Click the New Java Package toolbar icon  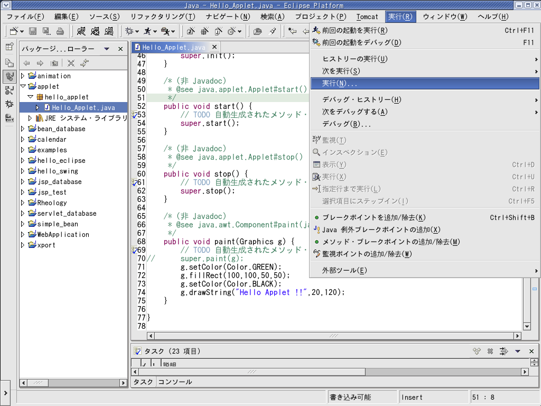pos(204,31)
